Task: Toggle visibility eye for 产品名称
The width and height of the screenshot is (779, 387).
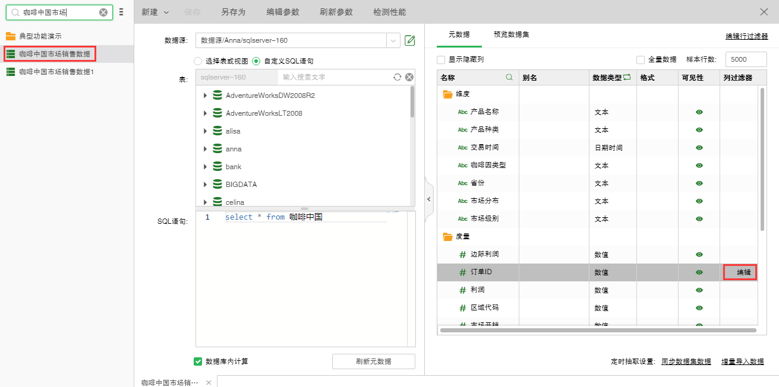Action: 699,112
